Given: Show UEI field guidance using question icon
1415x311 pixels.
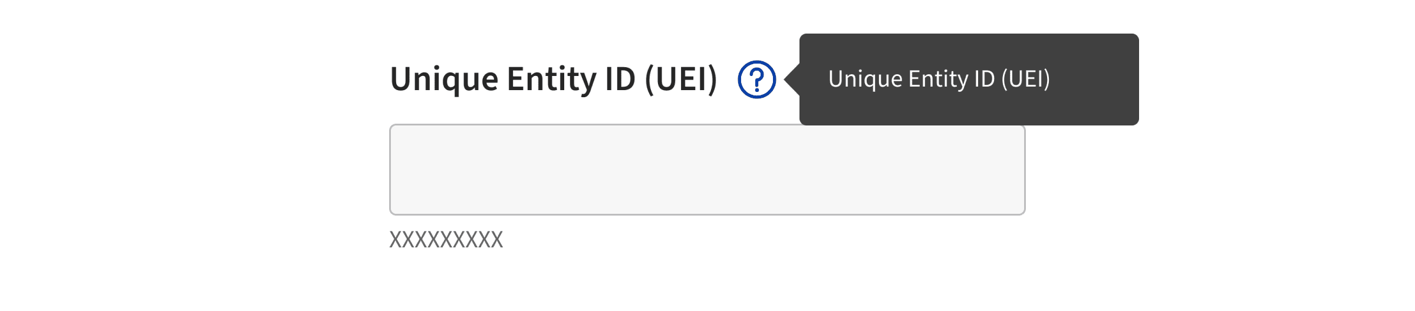Looking at the screenshot, I should point(756,80).
